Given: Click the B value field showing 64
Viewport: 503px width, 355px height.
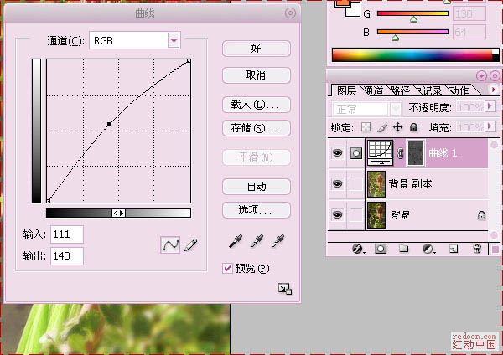Looking at the screenshot, I should (x=469, y=32).
